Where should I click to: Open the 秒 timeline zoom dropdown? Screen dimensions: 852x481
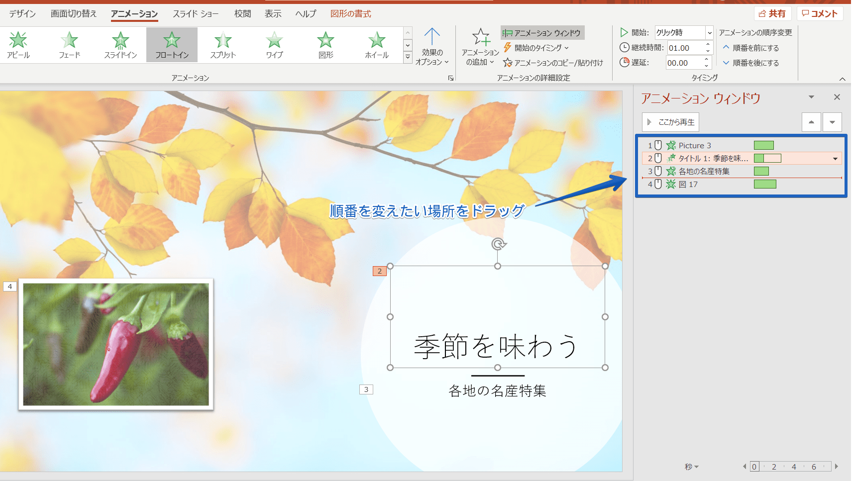coord(692,467)
